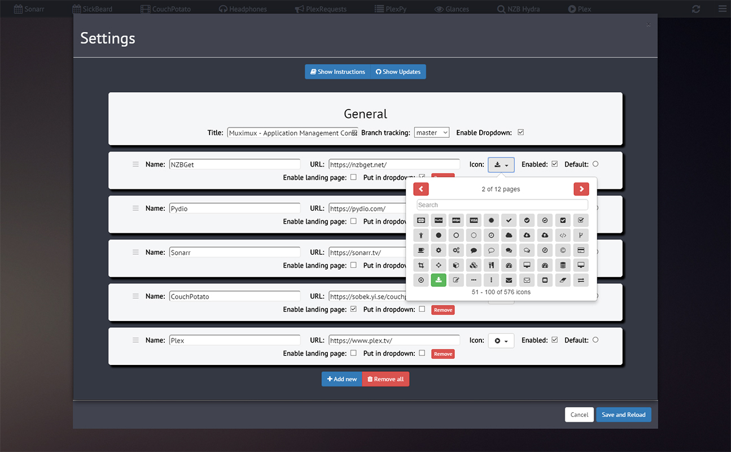Viewport: 731px width, 452px height.
Task: Click the refresh icon in top bar
Action: [x=696, y=9]
